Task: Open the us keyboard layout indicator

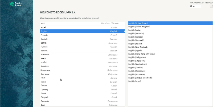Action: click(196, 6)
